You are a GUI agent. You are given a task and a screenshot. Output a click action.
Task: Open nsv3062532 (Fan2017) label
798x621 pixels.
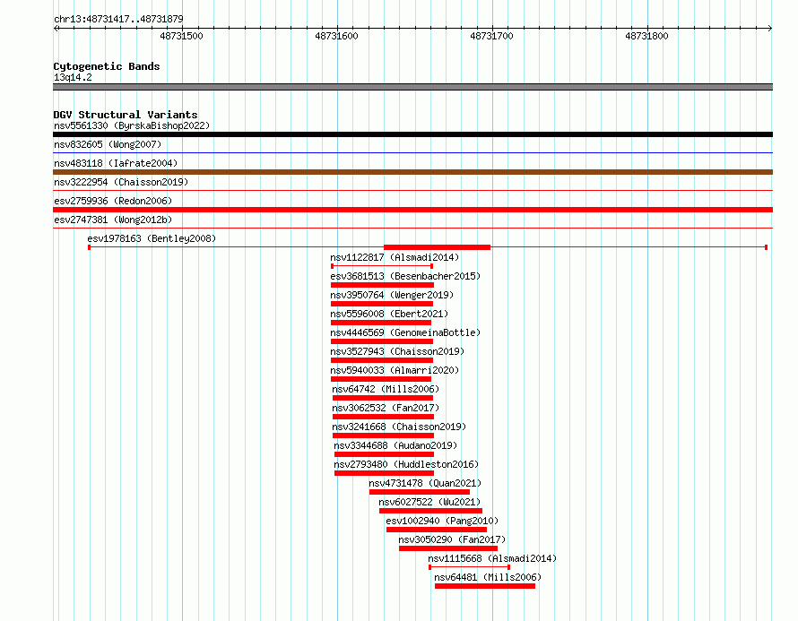coord(386,408)
